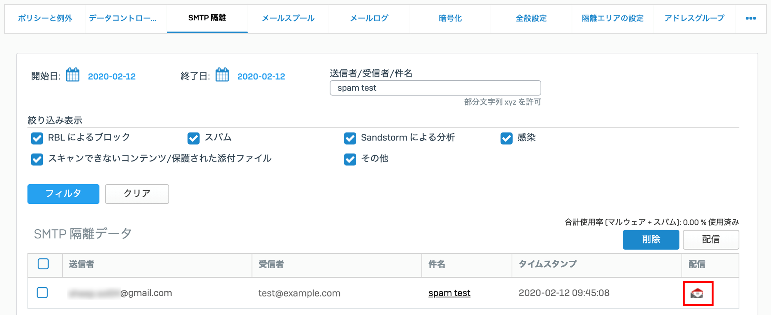Focus the sender/recipient/subject search field
Viewport: 771px width, 315px height.
(435, 88)
